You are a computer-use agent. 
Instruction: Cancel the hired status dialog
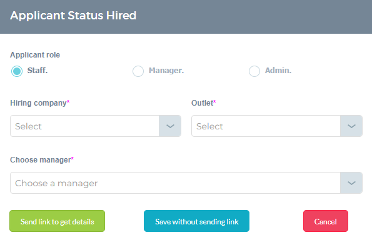326,221
